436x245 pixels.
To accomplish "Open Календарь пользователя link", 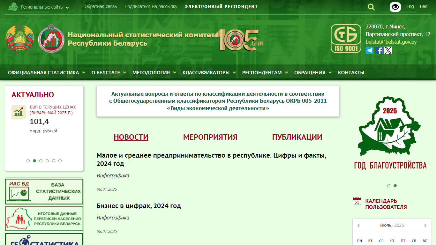I will tap(386, 204).
